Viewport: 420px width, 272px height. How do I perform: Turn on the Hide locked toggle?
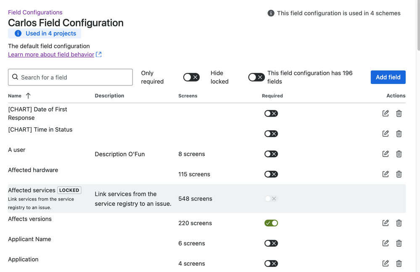[x=256, y=77]
